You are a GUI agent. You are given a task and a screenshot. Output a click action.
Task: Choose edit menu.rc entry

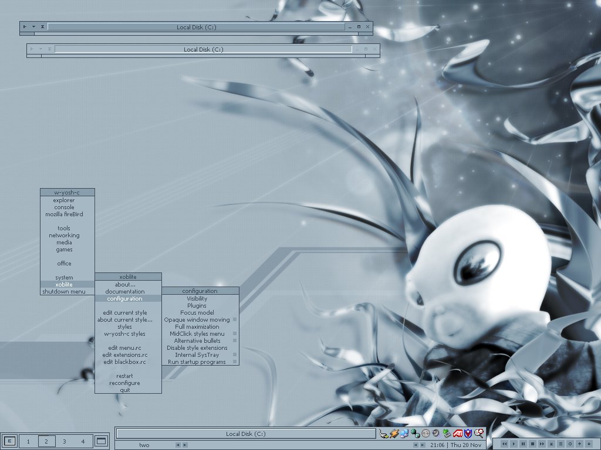[x=128, y=348]
